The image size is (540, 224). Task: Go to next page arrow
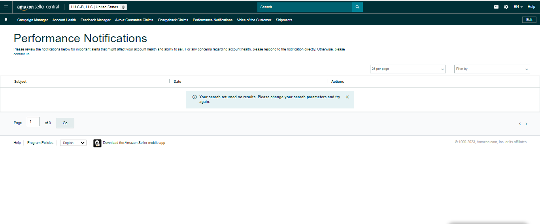pyautogui.click(x=526, y=124)
